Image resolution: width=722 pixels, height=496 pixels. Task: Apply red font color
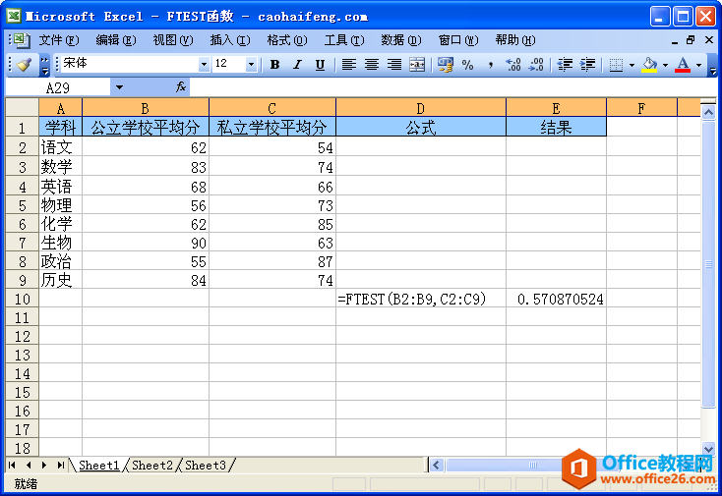683,65
